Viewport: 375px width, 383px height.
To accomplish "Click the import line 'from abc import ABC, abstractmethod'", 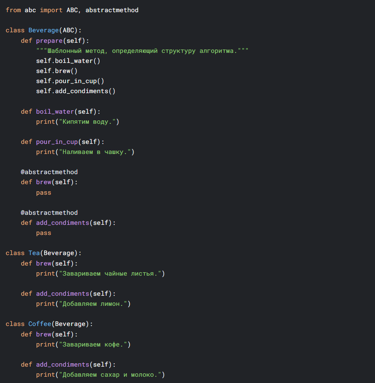I will (x=72, y=10).
